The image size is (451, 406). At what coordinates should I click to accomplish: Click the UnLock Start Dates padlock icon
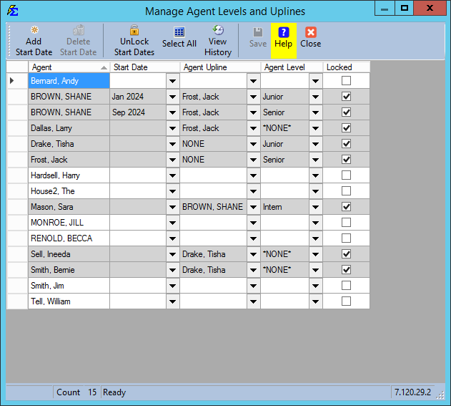click(x=134, y=31)
